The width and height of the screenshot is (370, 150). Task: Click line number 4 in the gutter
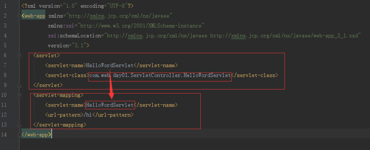5,36
